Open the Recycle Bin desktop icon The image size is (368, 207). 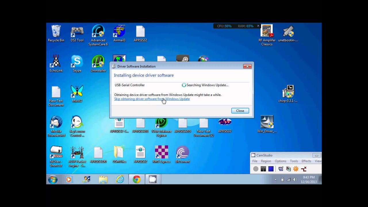point(56,34)
